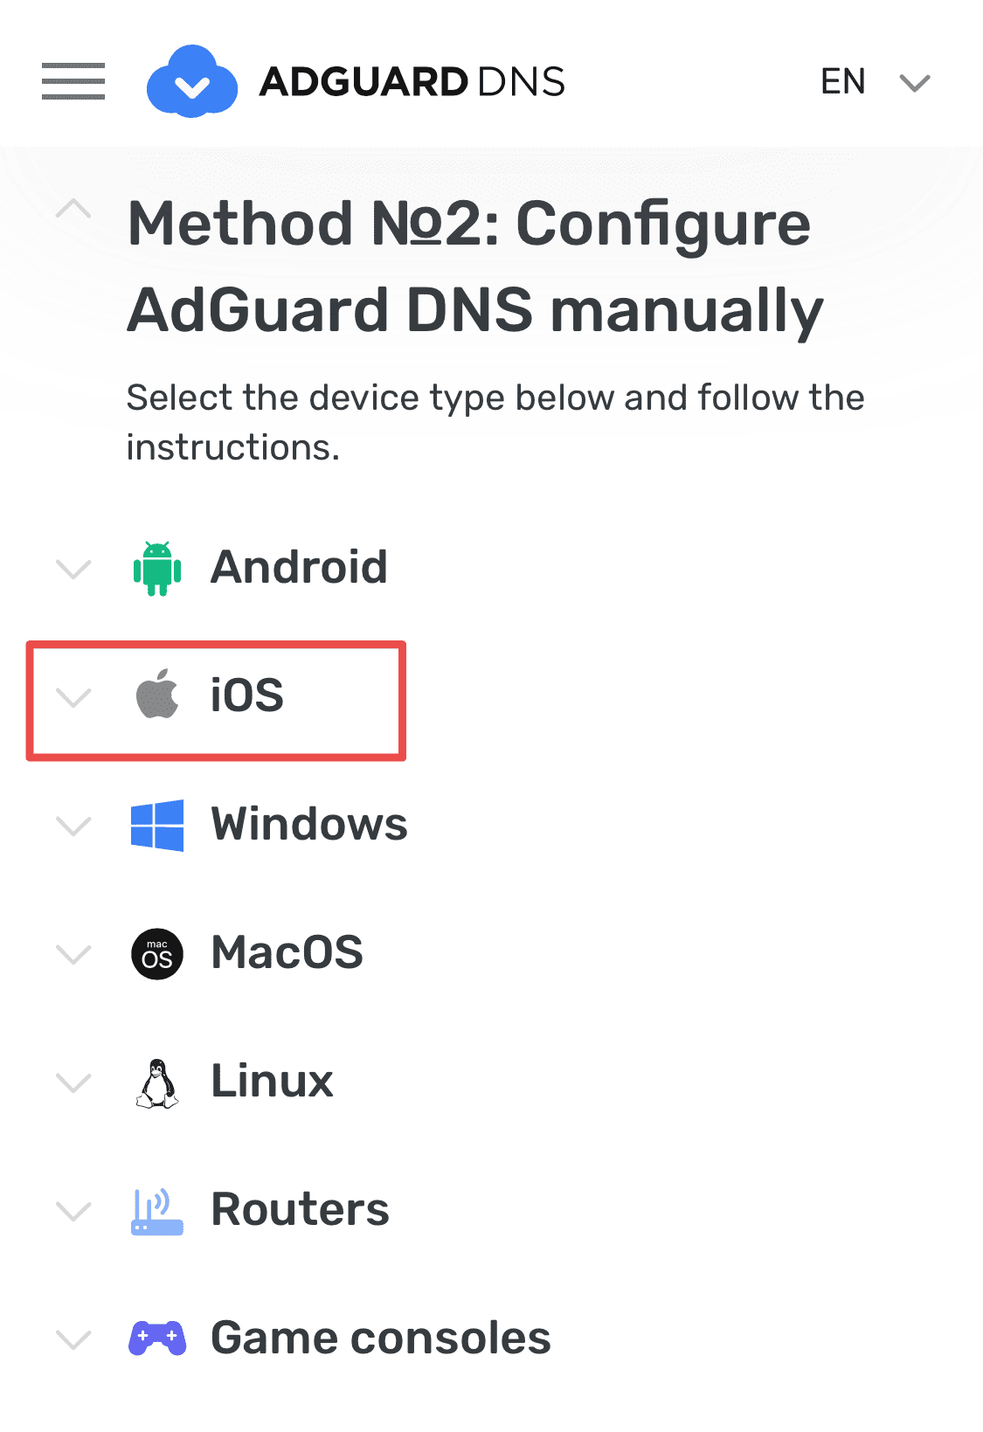This screenshot has height=1432, width=983.
Task: Click the blue Windows logo icon
Action: pos(157,825)
